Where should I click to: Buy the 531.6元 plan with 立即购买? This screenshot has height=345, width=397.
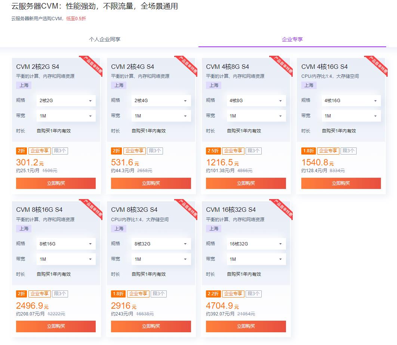(151, 183)
